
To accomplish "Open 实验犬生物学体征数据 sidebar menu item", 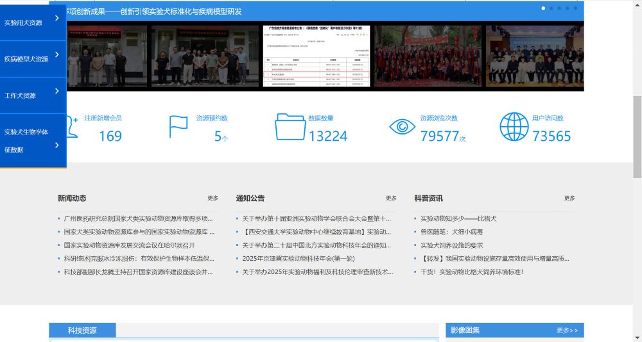I will [27, 141].
